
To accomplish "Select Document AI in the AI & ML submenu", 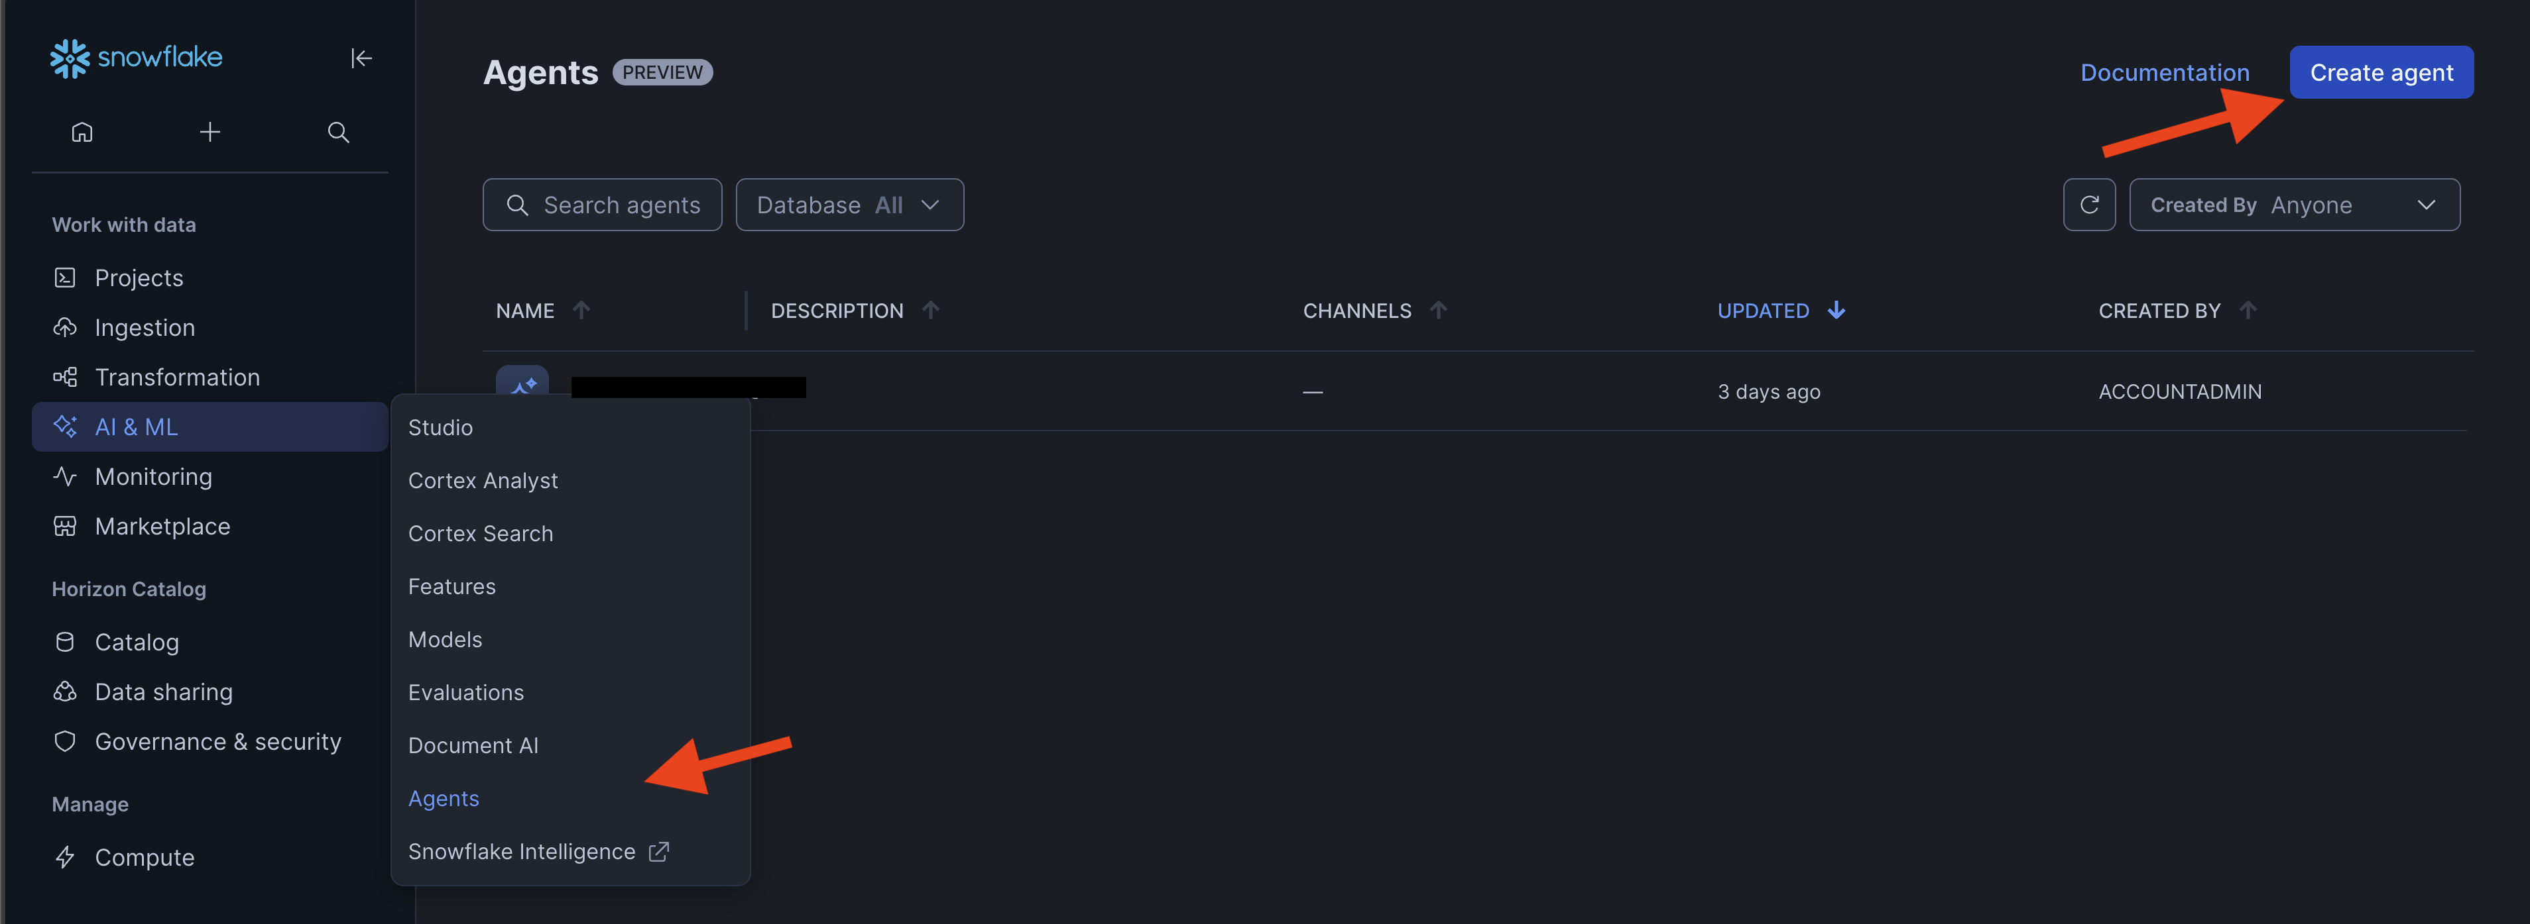I will click(x=473, y=745).
